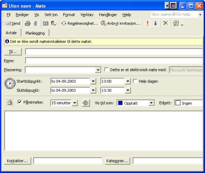This screenshot has height=173, width=205.
Task: Open the end date dropdown calendar
Action: click(93, 90)
